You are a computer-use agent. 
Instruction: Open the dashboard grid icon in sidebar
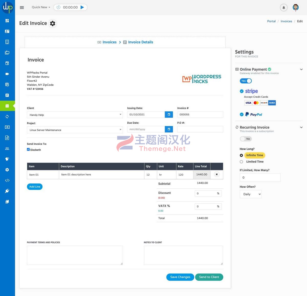coord(7,20)
